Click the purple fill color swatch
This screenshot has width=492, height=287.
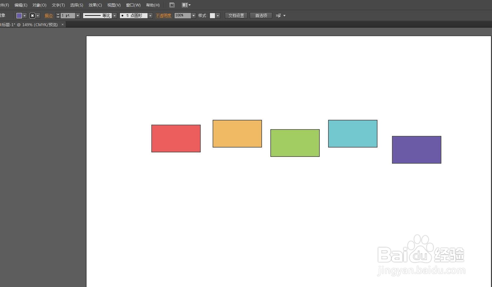[19, 15]
